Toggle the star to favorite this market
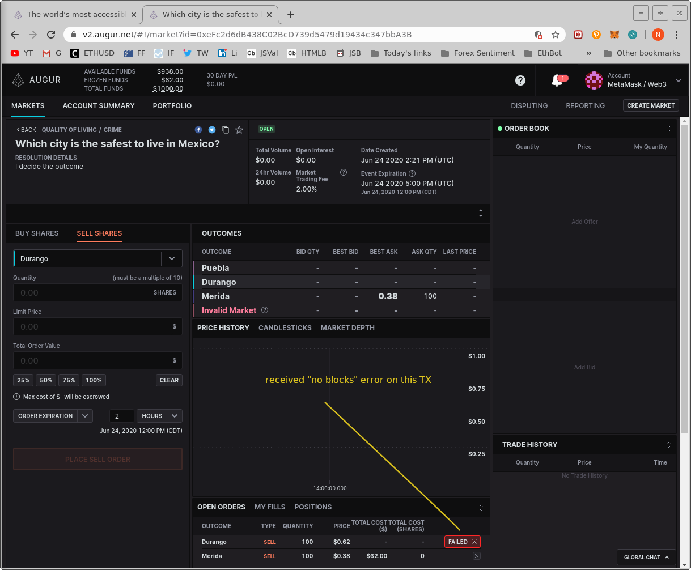This screenshot has width=691, height=570. click(239, 130)
